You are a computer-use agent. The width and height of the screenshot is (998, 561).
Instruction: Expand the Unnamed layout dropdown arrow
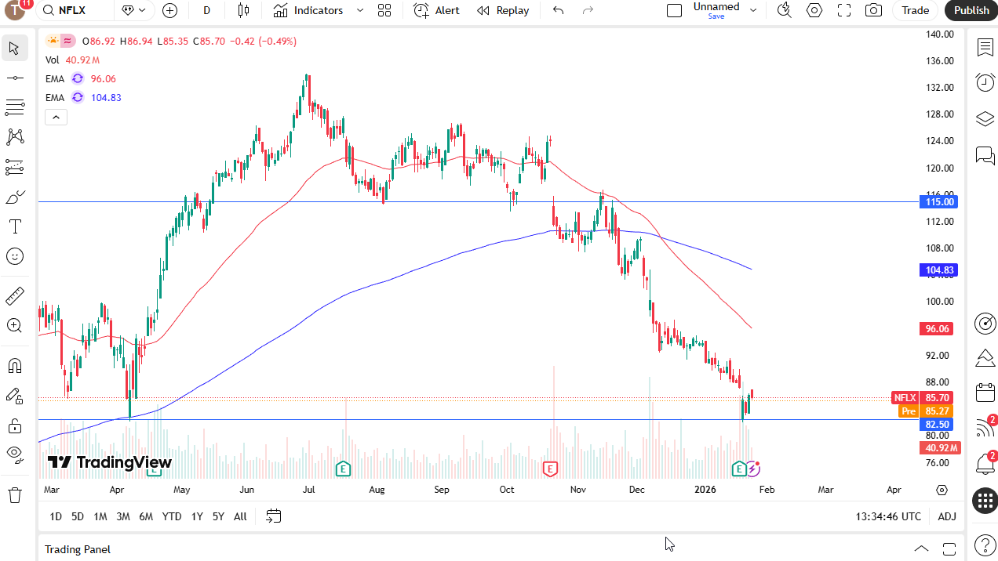pyautogui.click(x=753, y=10)
